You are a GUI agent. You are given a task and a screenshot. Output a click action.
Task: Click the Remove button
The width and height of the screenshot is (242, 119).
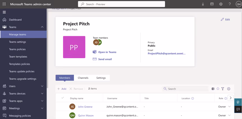[76, 89]
